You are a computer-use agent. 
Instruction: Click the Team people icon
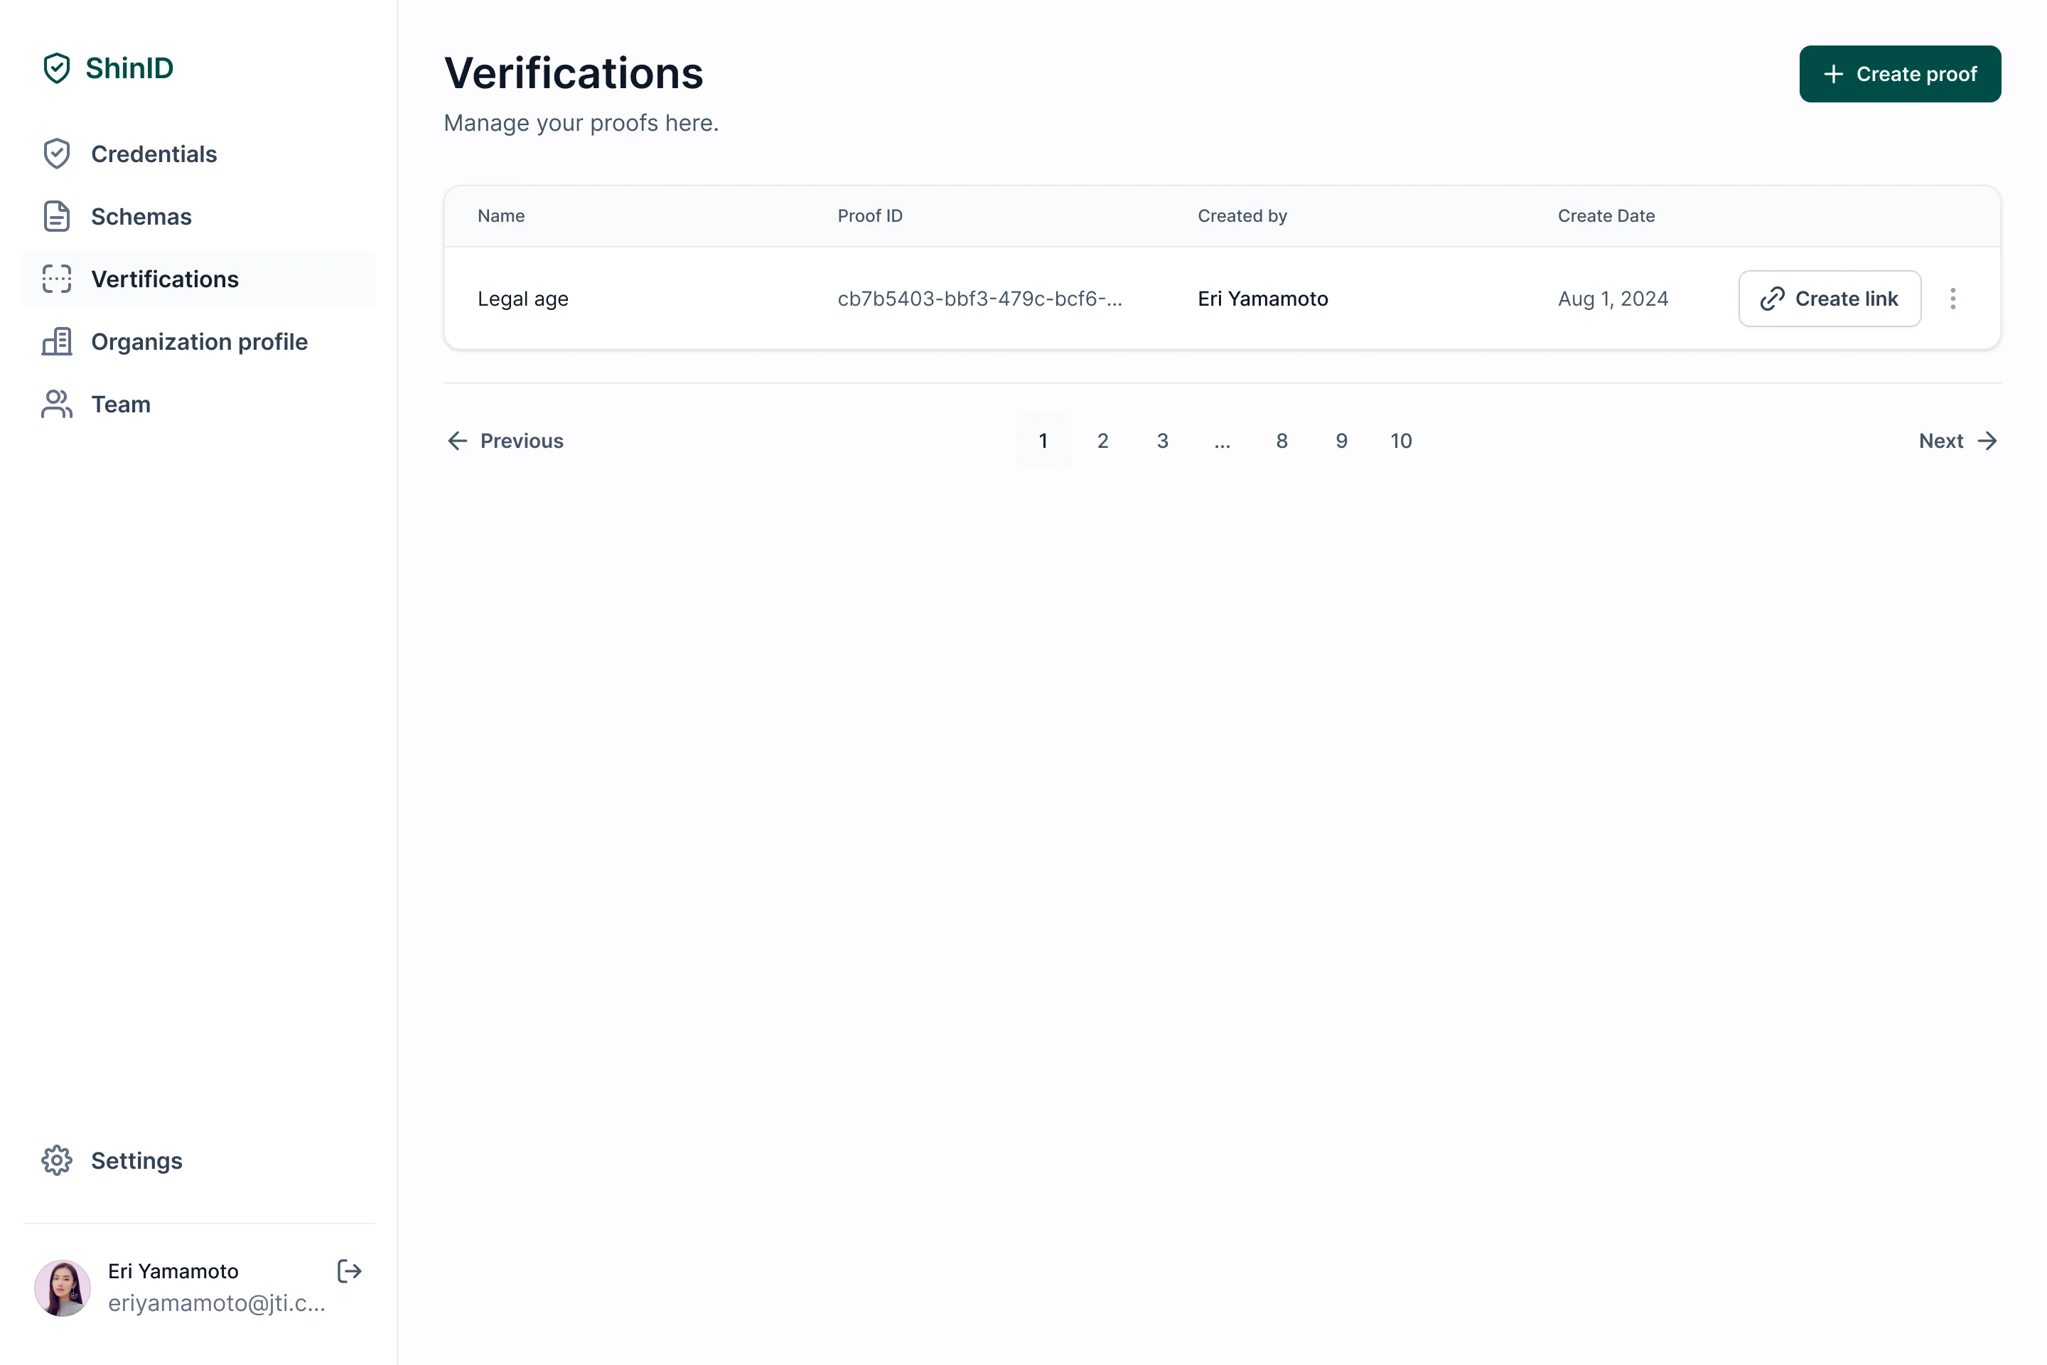pyautogui.click(x=57, y=404)
